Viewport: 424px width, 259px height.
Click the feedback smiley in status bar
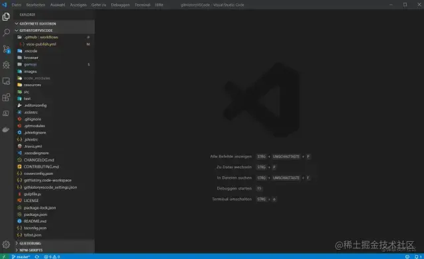click(x=407, y=256)
